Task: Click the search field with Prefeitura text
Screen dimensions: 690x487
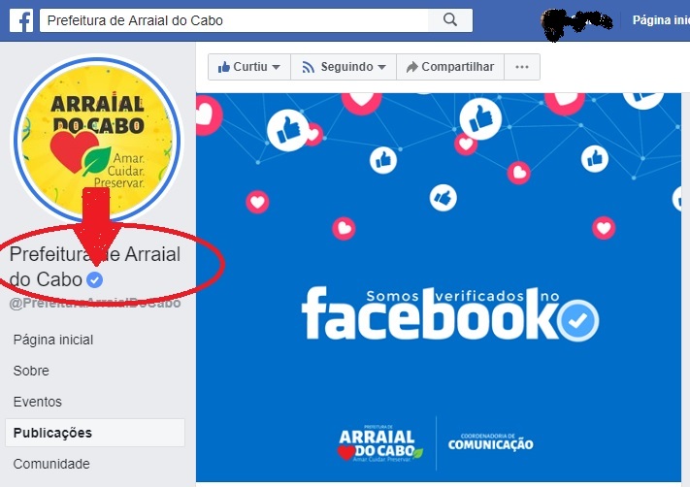Action: point(234,20)
